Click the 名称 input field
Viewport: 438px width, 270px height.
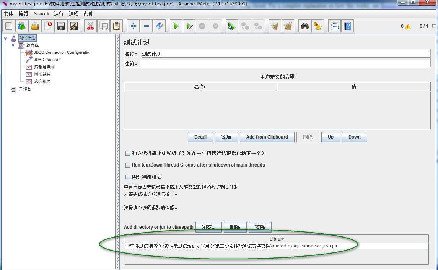[285, 54]
